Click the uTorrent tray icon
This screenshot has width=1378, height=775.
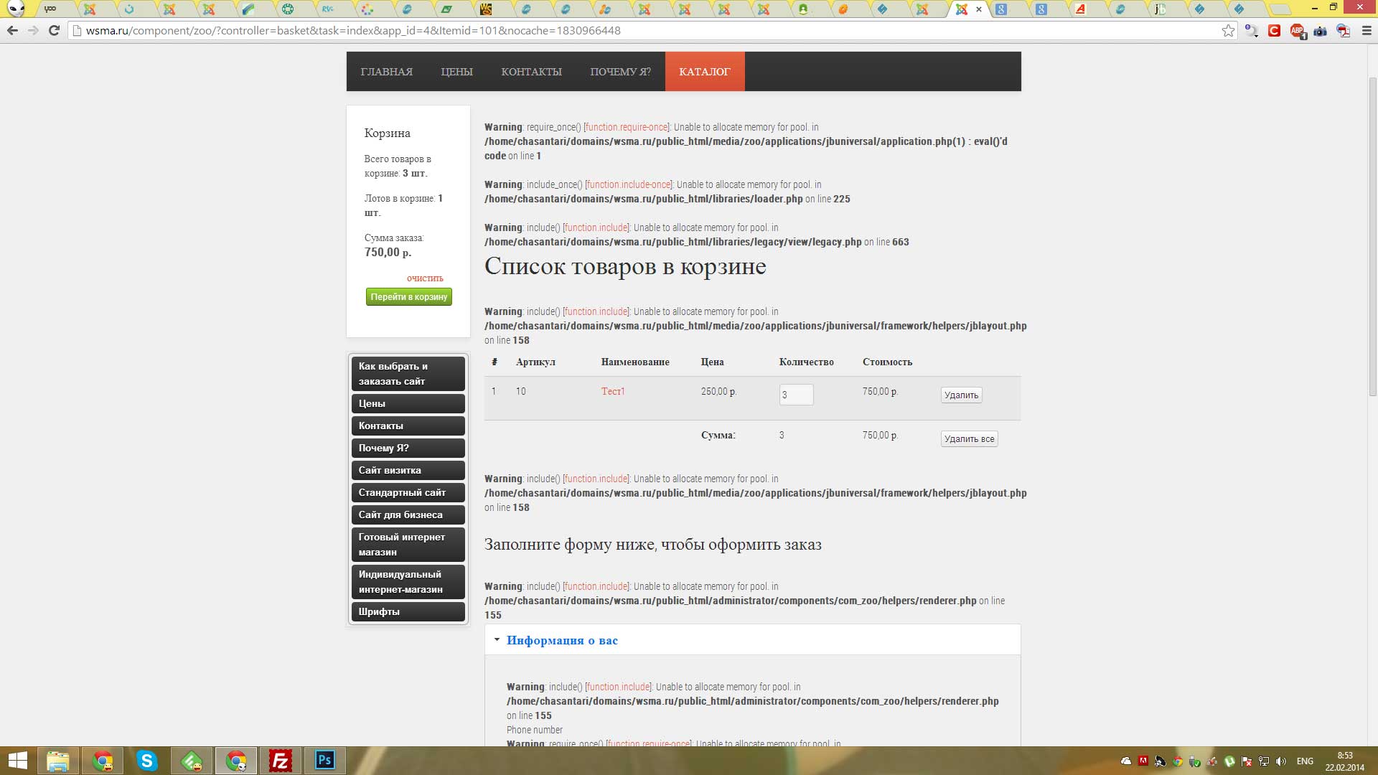point(1229,761)
